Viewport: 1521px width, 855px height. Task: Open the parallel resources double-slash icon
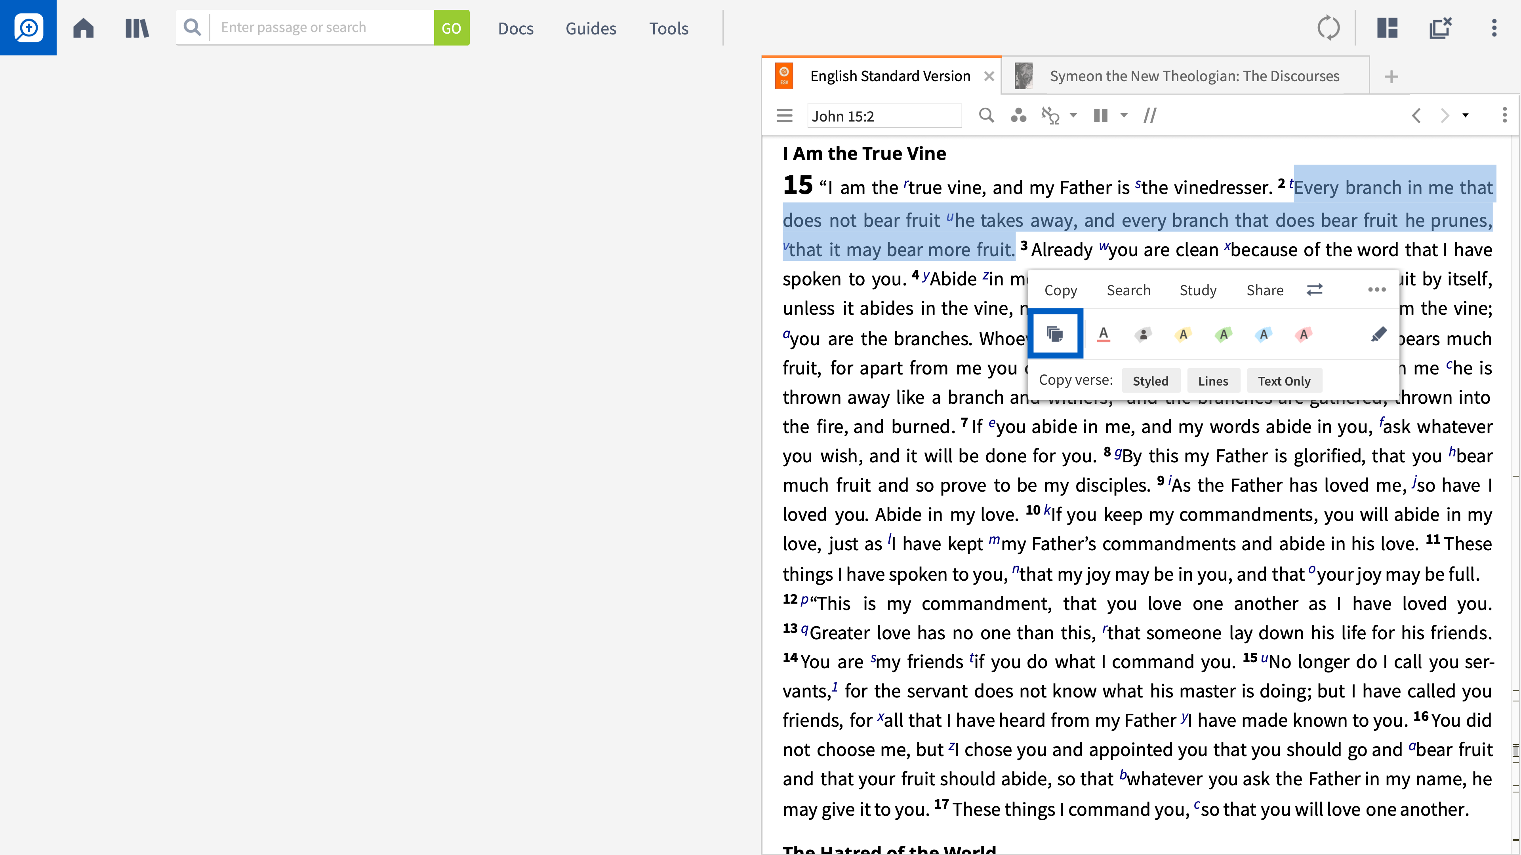point(1150,116)
